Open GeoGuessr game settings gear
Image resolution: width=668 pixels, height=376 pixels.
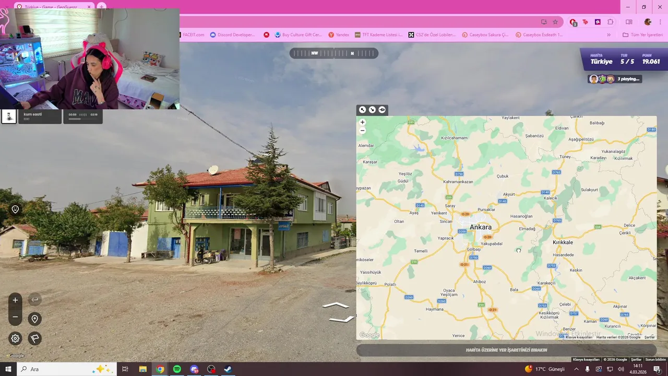[15, 338]
